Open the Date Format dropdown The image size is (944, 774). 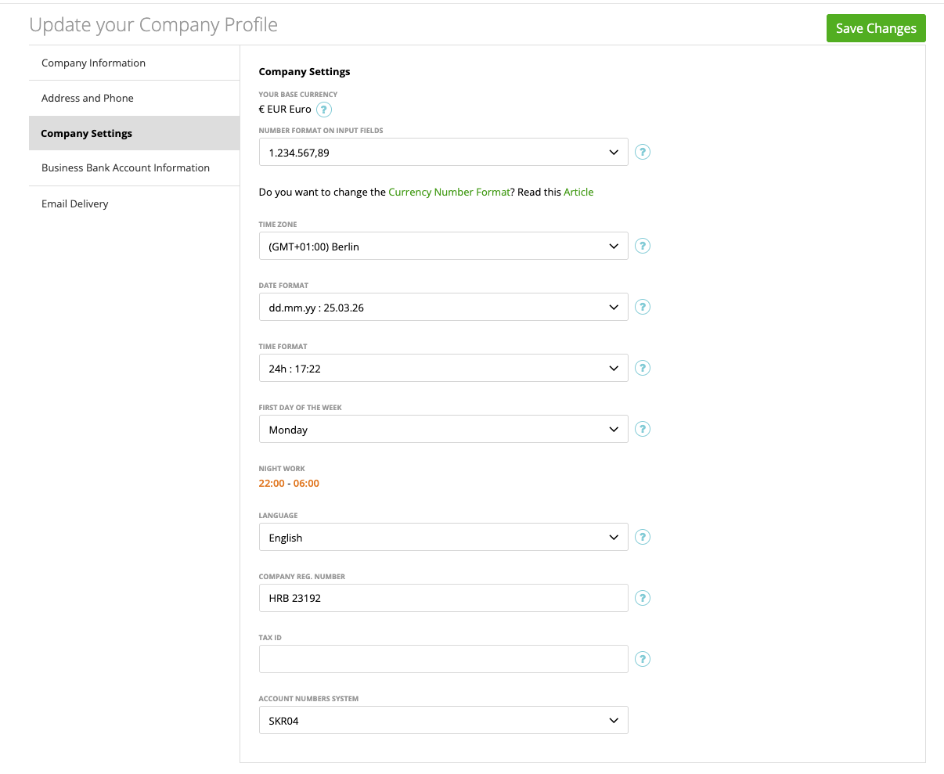coord(443,308)
